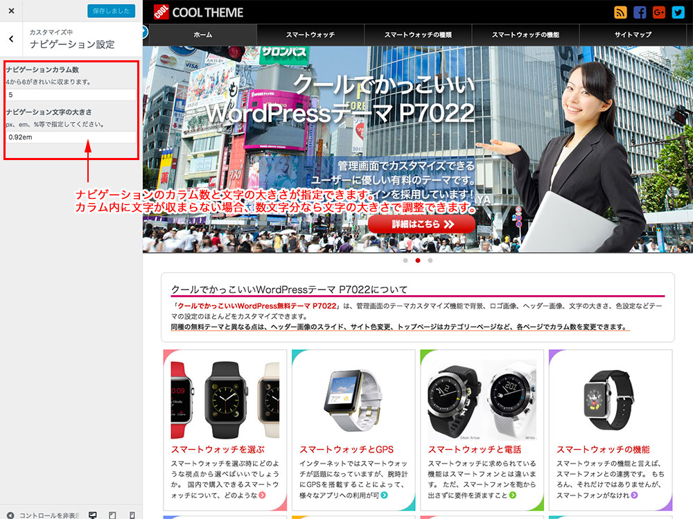This screenshot has width=693, height=519.
Task: Switch preview to tablet device icon
Action: pos(112,515)
